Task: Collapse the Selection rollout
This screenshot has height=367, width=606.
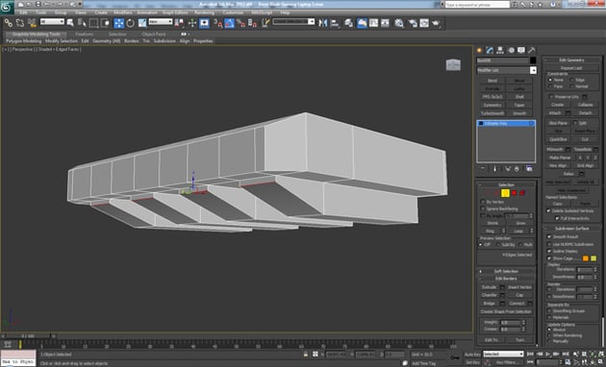Action: 506,184
